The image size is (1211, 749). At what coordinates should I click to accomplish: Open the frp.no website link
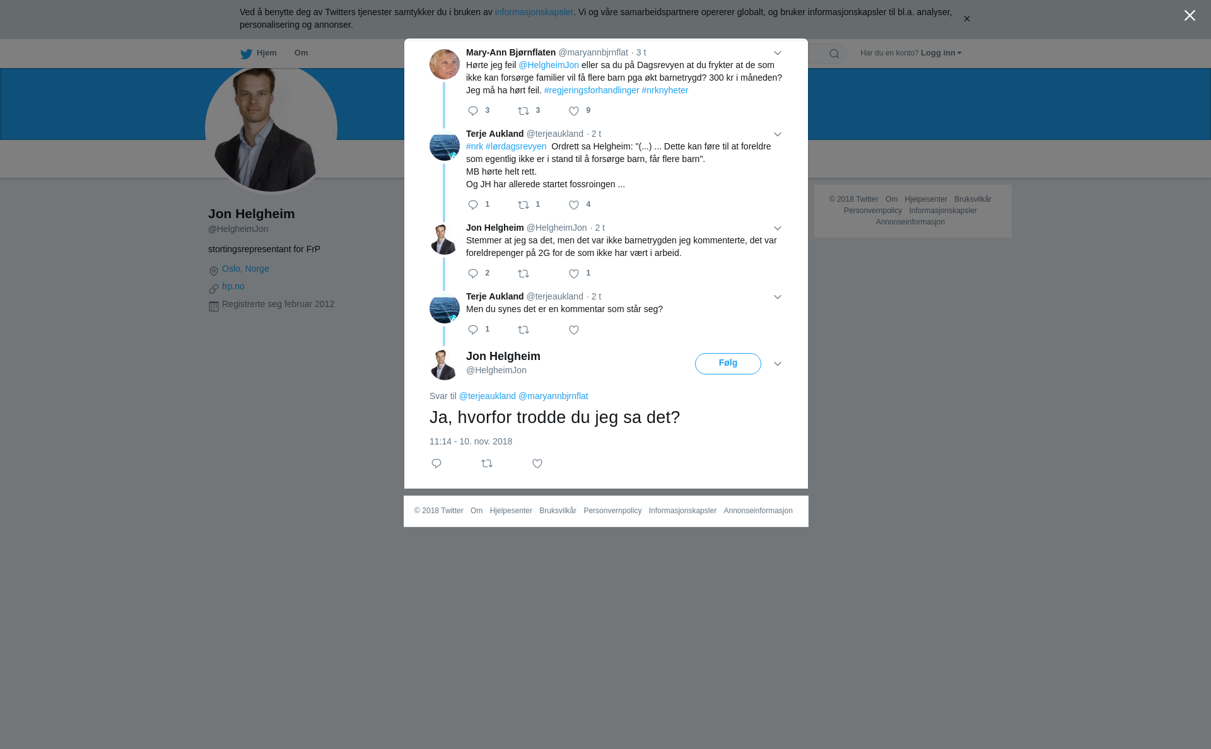(x=233, y=286)
